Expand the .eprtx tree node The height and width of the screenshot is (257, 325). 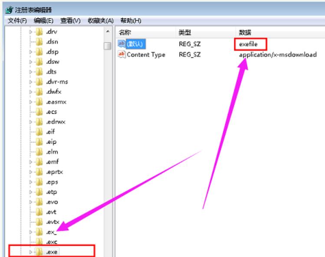30,172
